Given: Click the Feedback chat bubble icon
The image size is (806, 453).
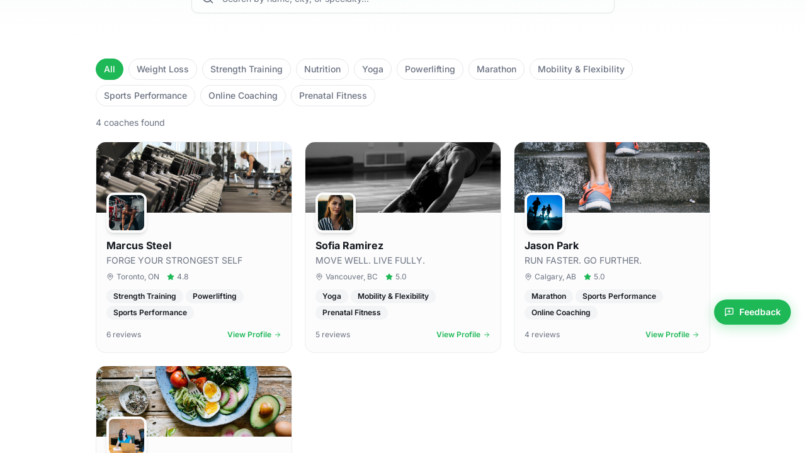Looking at the screenshot, I should (x=729, y=312).
